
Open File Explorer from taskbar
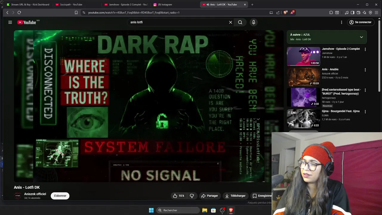coord(205,210)
